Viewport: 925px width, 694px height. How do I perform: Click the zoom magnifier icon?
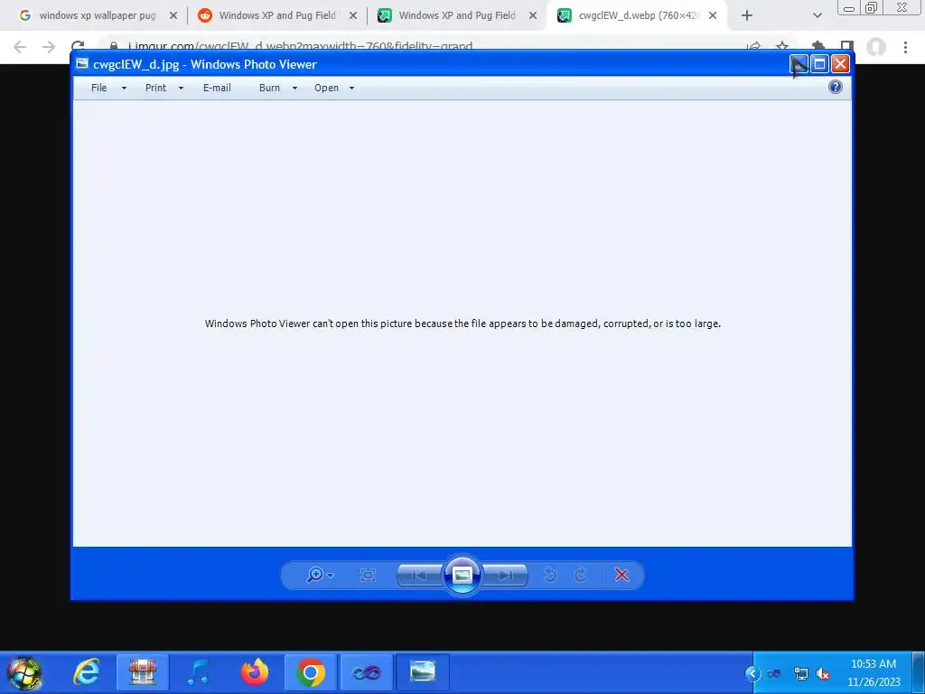point(315,575)
